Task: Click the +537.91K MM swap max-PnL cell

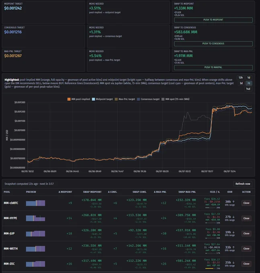Action: point(186,230)
